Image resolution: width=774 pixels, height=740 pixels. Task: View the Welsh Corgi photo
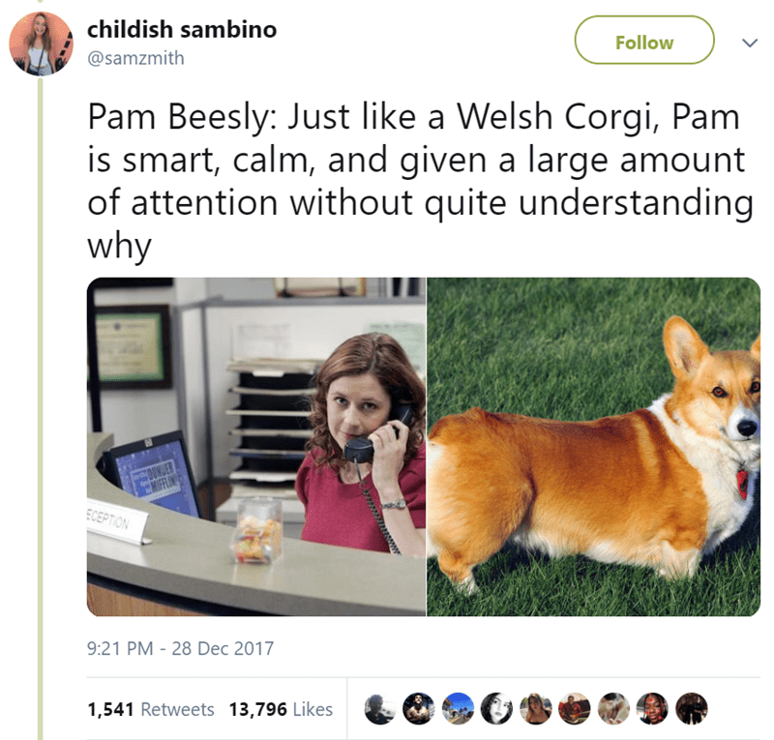coord(593,447)
